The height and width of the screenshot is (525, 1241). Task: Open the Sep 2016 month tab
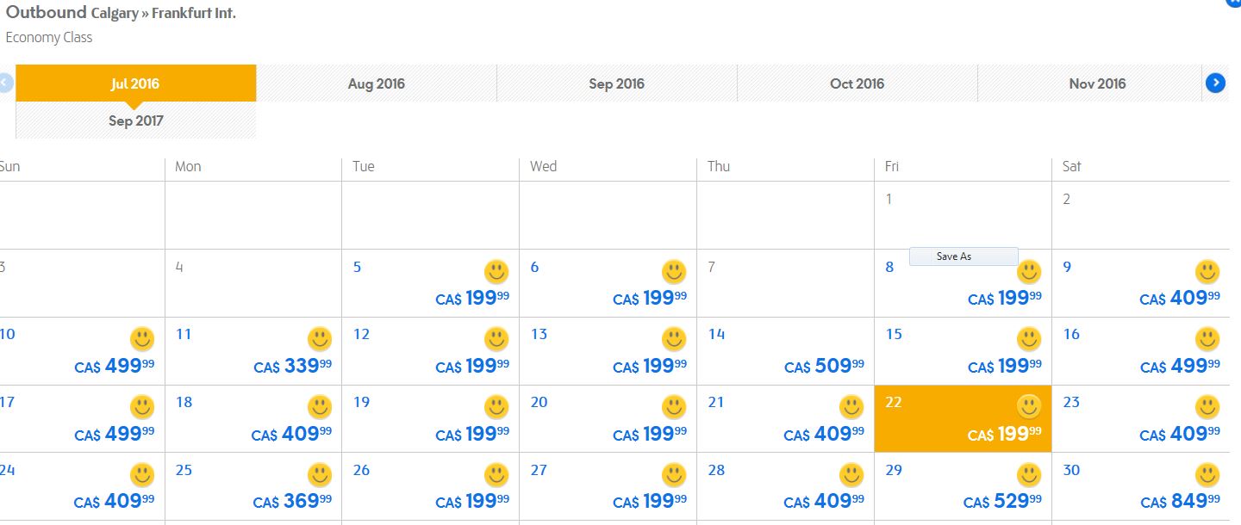[x=617, y=83]
